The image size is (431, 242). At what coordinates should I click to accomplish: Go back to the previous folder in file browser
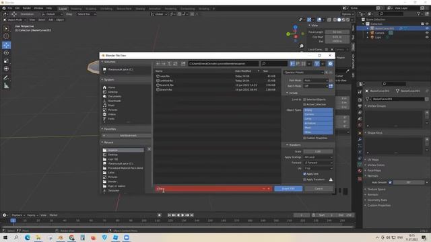[x=158, y=64]
